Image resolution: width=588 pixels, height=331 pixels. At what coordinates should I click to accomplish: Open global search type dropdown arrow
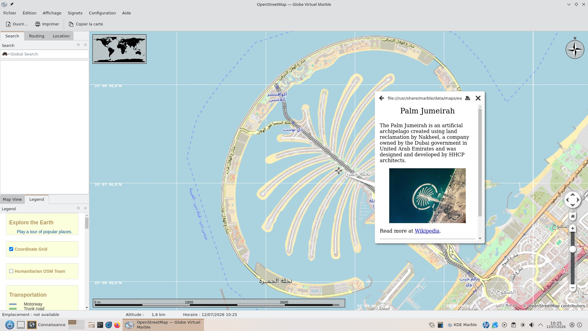pos(9,54)
